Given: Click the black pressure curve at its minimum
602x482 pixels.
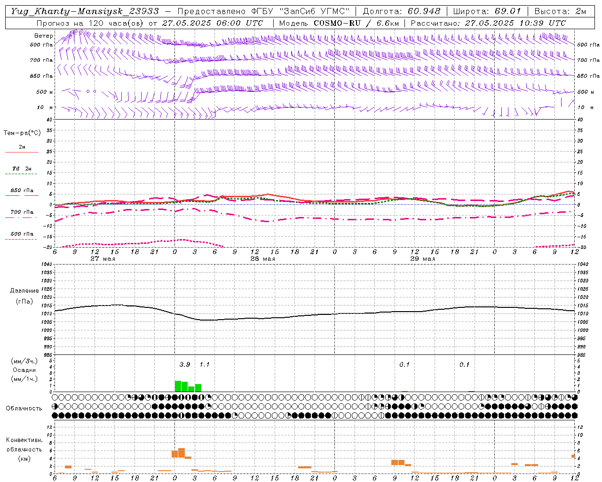Looking at the screenshot, I should click(207, 320).
